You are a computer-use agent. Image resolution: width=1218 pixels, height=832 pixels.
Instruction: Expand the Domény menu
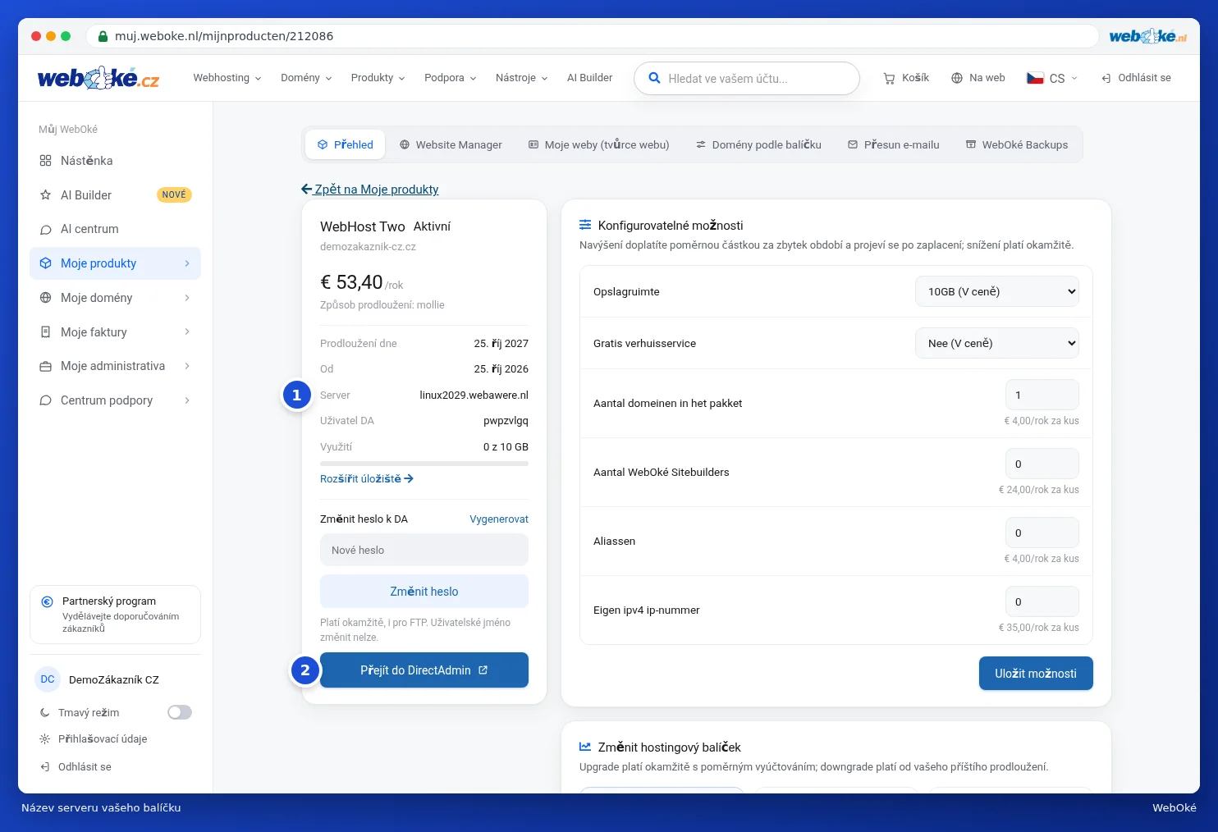[306, 78]
